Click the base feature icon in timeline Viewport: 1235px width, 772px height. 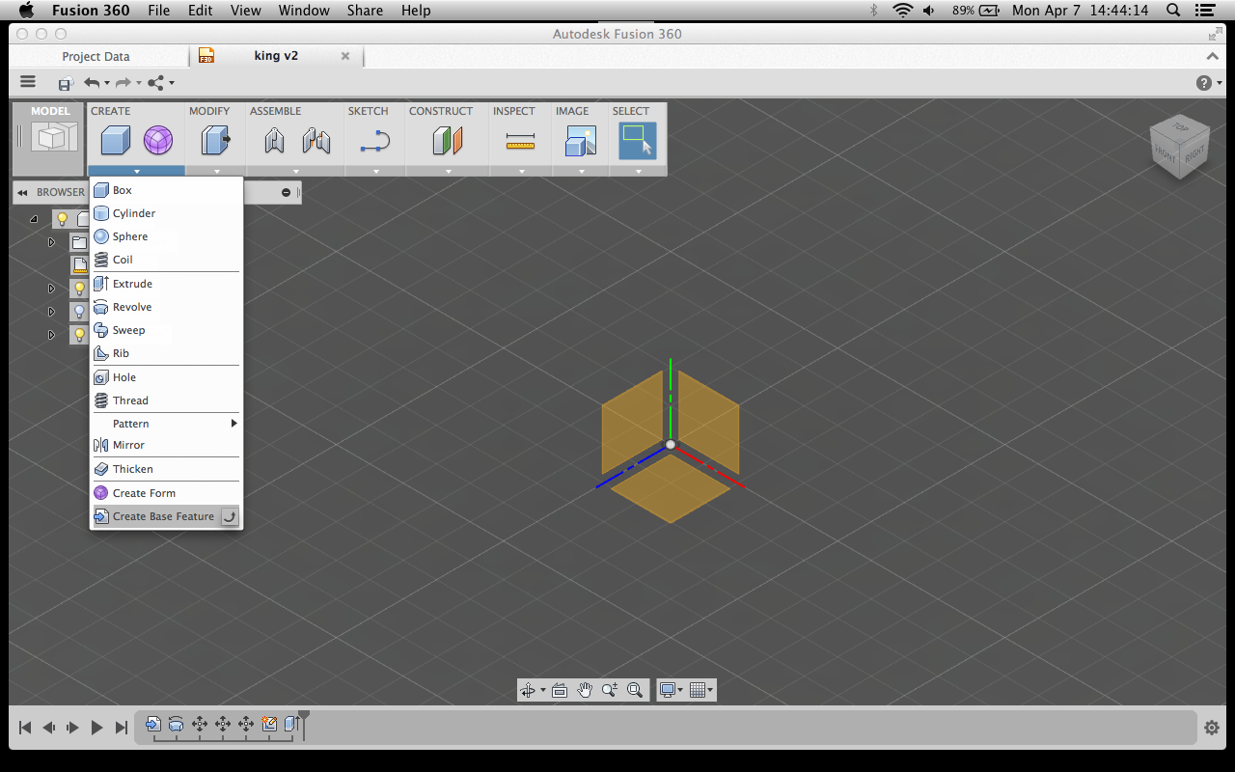pos(153,724)
